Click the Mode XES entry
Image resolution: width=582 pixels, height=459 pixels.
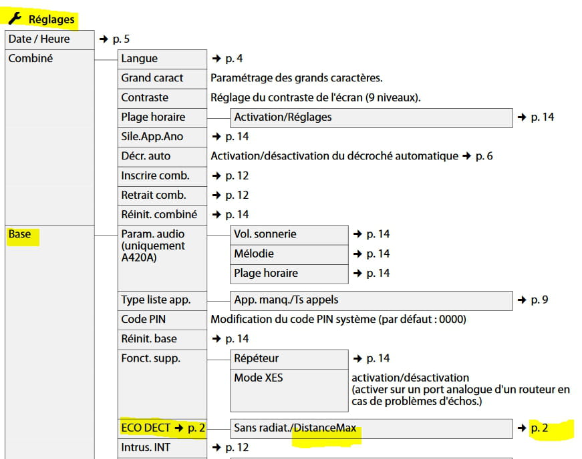click(x=289, y=390)
